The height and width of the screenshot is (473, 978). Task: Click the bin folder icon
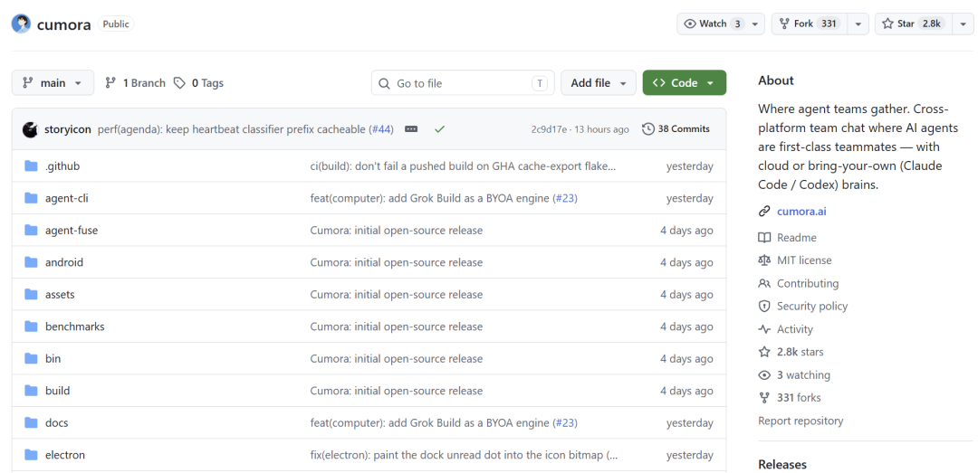31,359
